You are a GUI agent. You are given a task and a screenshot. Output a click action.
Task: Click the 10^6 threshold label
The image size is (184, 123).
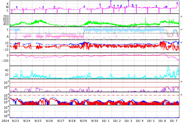6,87
